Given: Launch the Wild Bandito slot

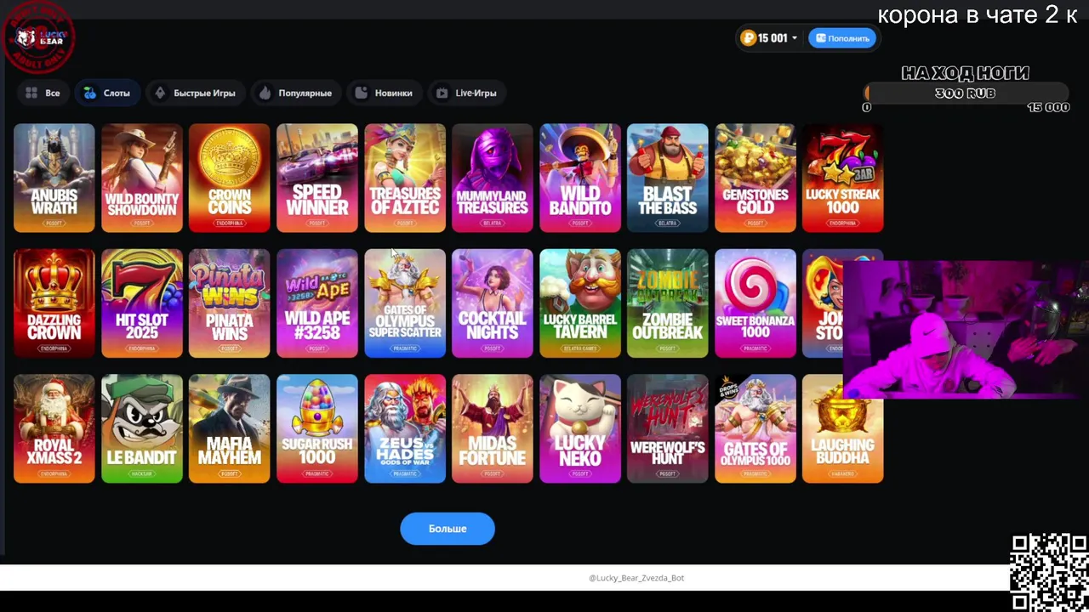Looking at the screenshot, I should 580,178.
